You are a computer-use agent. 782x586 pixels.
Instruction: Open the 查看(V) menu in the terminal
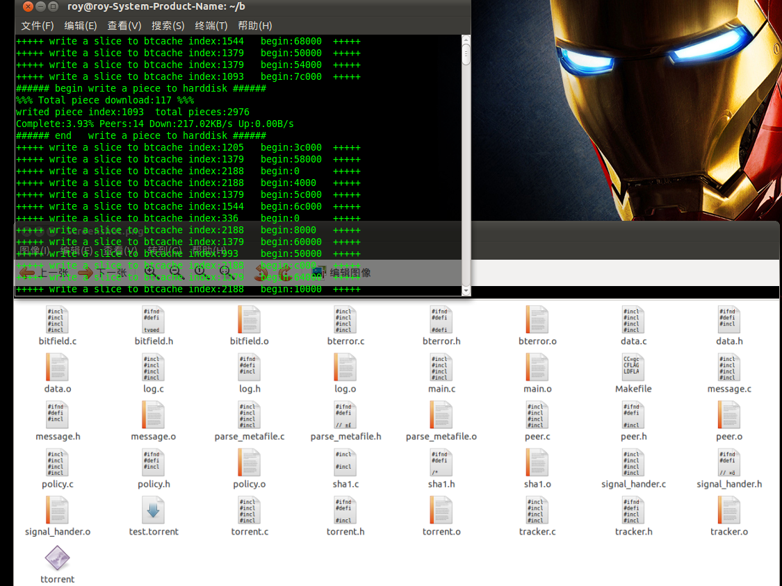pos(124,26)
